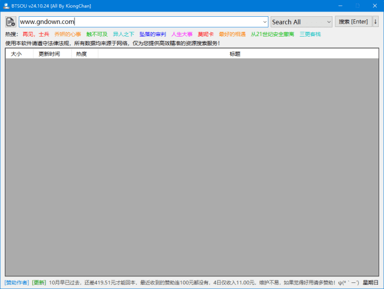Search hot keyword 再见，士兵

click(x=36, y=34)
